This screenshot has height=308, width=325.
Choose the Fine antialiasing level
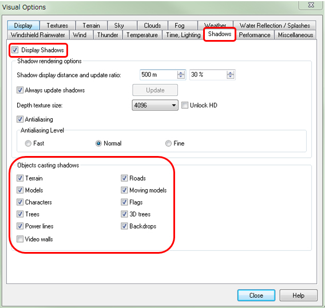click(x=168, y=143)
